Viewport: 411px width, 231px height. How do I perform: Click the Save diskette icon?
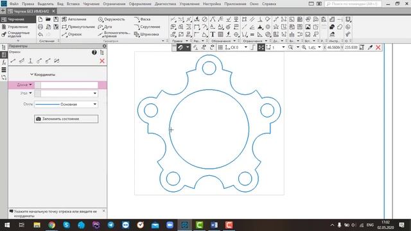tap(56, 19)
